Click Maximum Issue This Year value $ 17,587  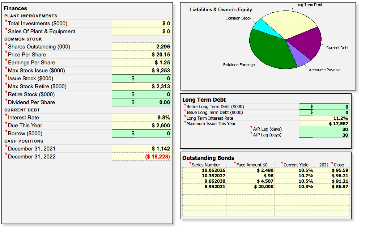pos(324,124)
